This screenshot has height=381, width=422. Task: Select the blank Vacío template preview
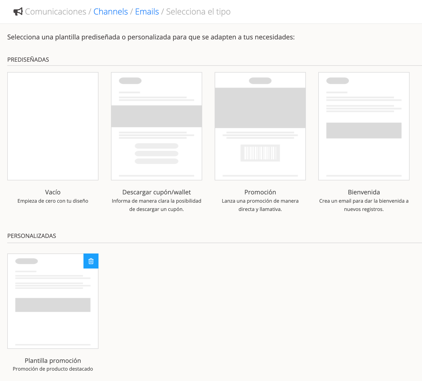click(53, 126)
